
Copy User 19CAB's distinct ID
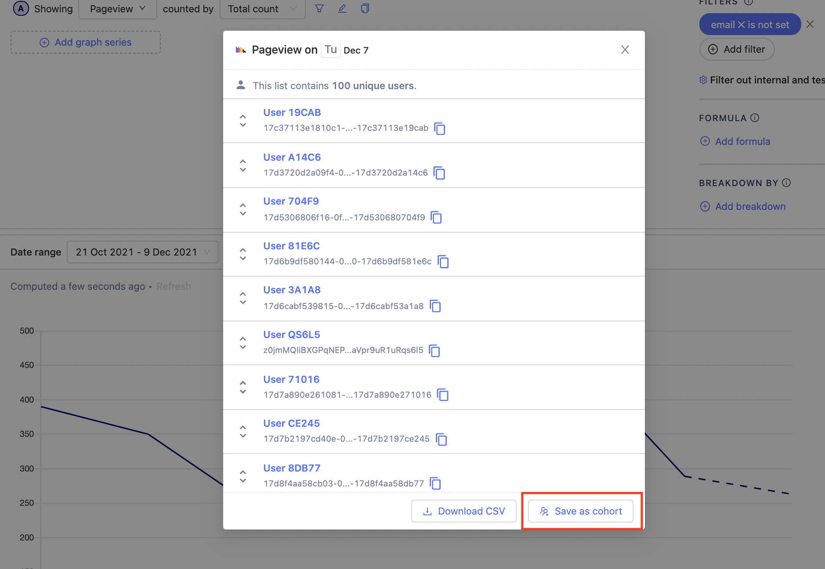click(x=440, y=129)
